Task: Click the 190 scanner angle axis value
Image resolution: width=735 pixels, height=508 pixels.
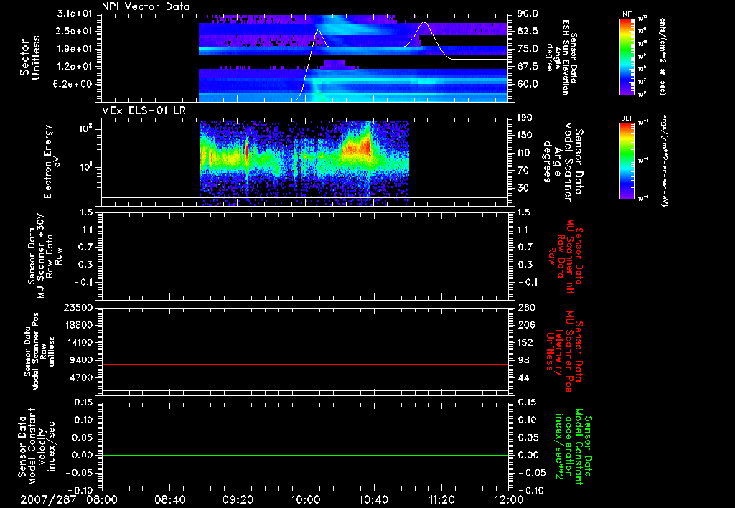Action: (x=525, y=118)
